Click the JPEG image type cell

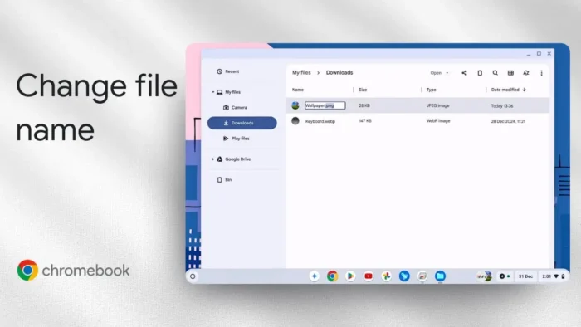pyautogui.click(x=438, y=106)
